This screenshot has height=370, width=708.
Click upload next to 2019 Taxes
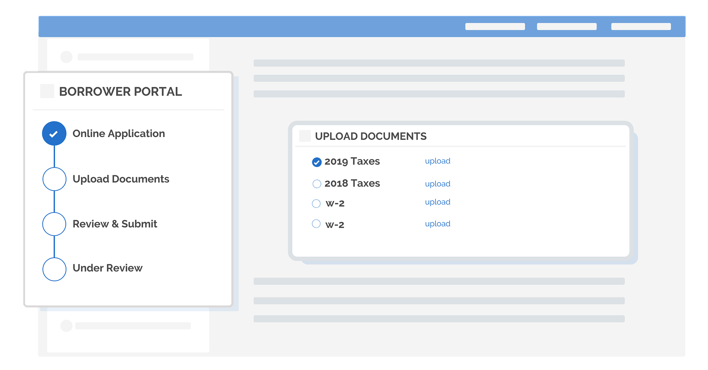coord(437,161)
